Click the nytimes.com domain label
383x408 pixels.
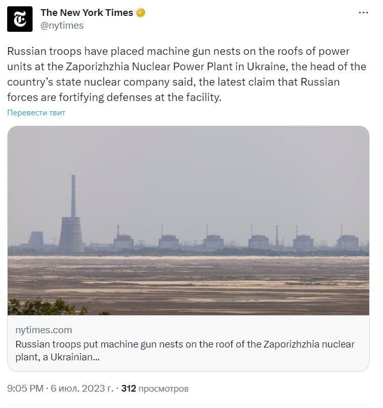[44, 330]
